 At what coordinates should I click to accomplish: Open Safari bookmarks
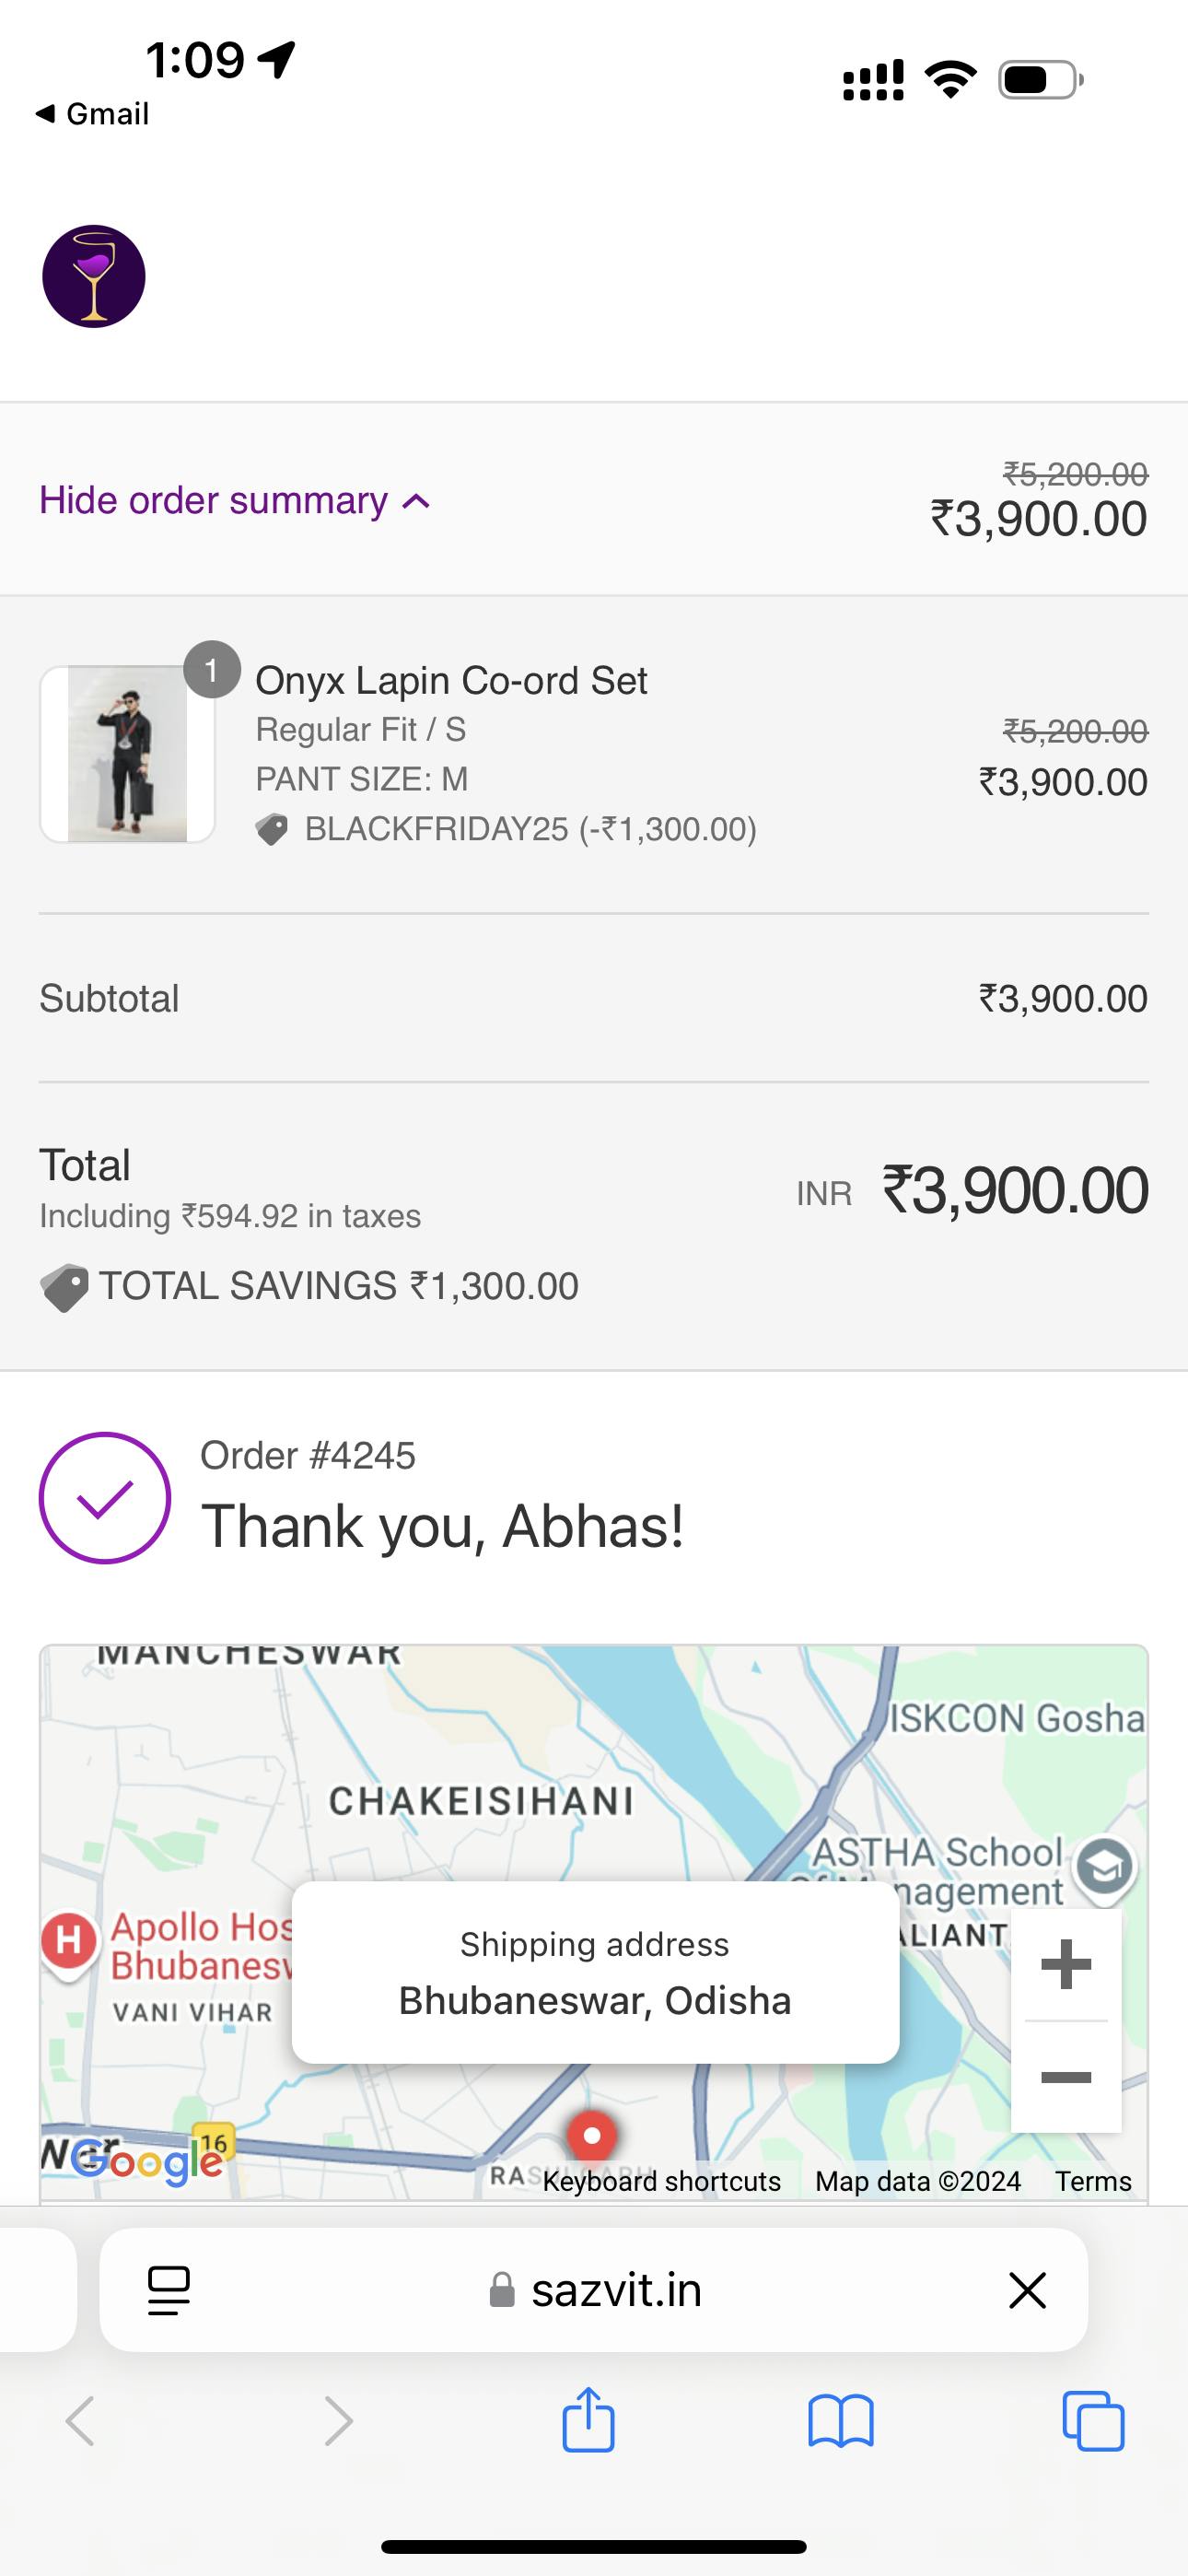[x=841, y=2421]
